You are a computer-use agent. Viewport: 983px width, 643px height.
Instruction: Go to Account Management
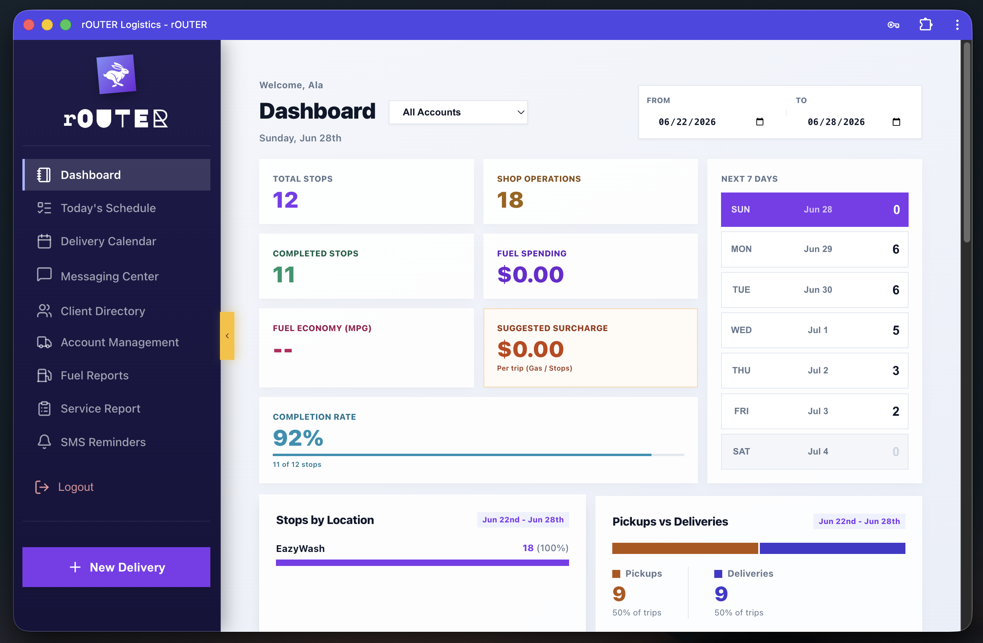pyautogui.click(x=116, y=342)
